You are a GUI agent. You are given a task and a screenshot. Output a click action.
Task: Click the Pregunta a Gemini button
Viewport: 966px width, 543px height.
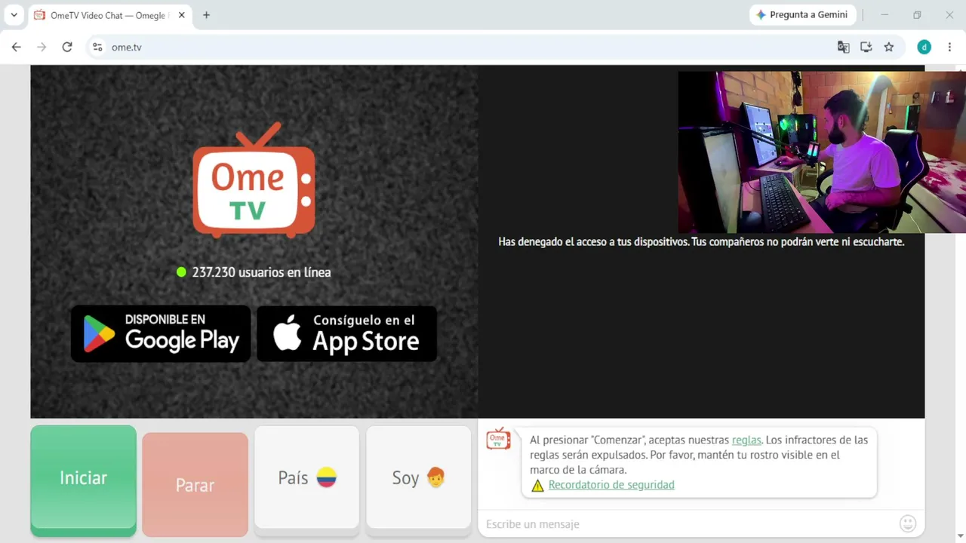[802, 15]
